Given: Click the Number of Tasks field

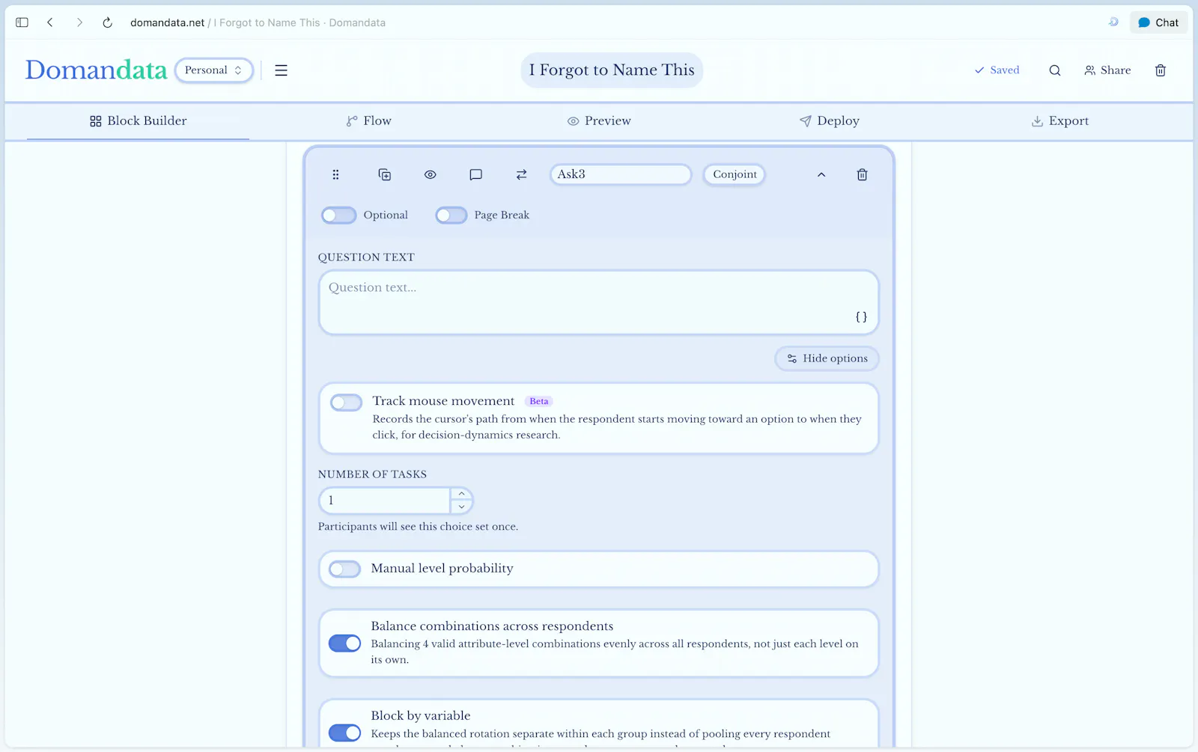Looking at the screenshot, I should [x=385, y=501].
